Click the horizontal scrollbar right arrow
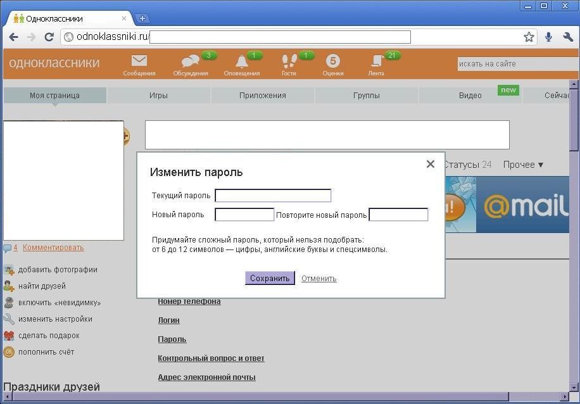Image resolution: width=580 pixels, height=404 pixels. pyautogui.click(x=564, y=397)
